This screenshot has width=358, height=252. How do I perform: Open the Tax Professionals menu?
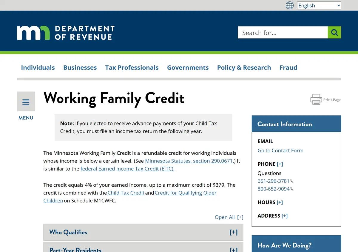click(132, 67)
